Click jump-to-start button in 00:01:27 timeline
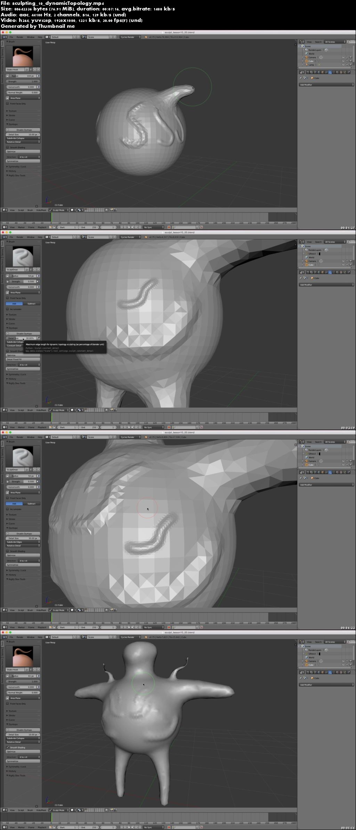The width and height of the screenshot is (356, 830). coord(122,227)
